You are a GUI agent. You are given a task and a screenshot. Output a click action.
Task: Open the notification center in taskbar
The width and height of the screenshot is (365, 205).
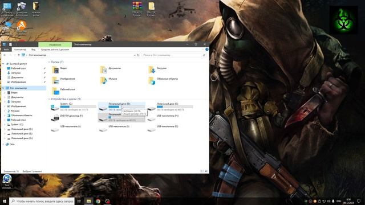click(x=359, y=201)
